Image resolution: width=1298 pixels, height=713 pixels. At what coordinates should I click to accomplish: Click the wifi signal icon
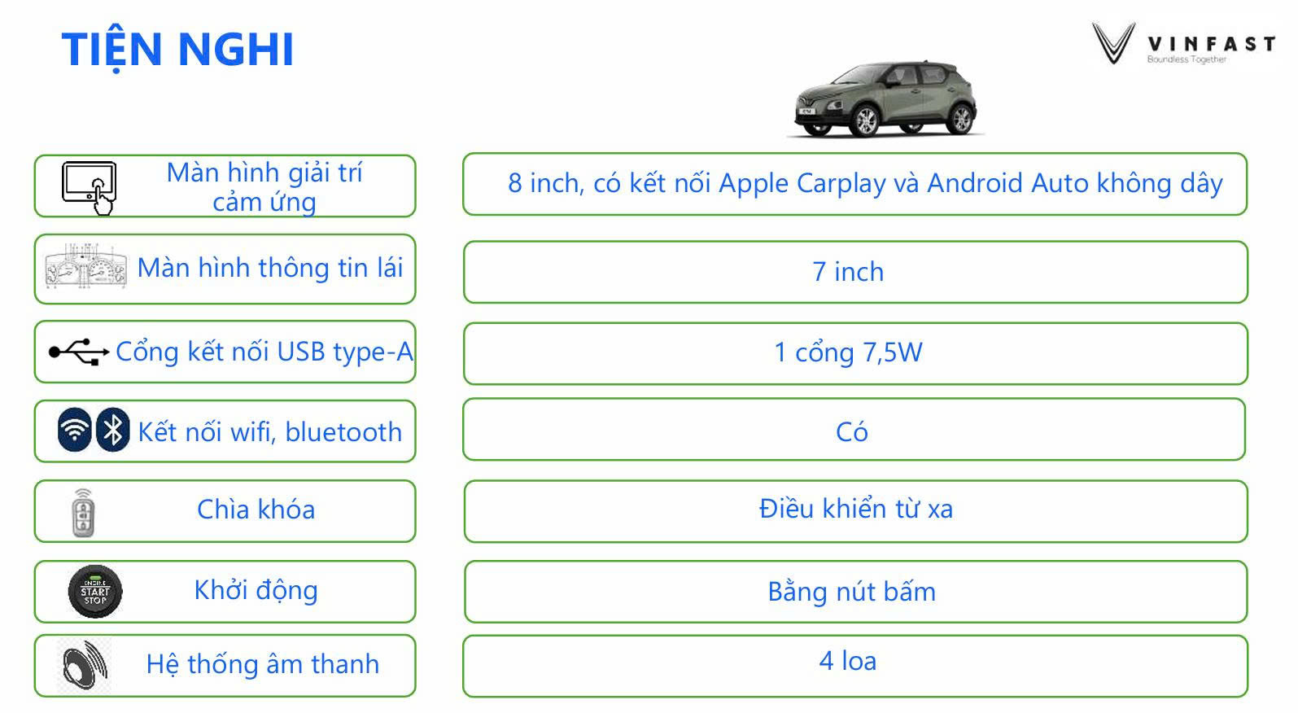pyautogui.click(x=75, y=430)
